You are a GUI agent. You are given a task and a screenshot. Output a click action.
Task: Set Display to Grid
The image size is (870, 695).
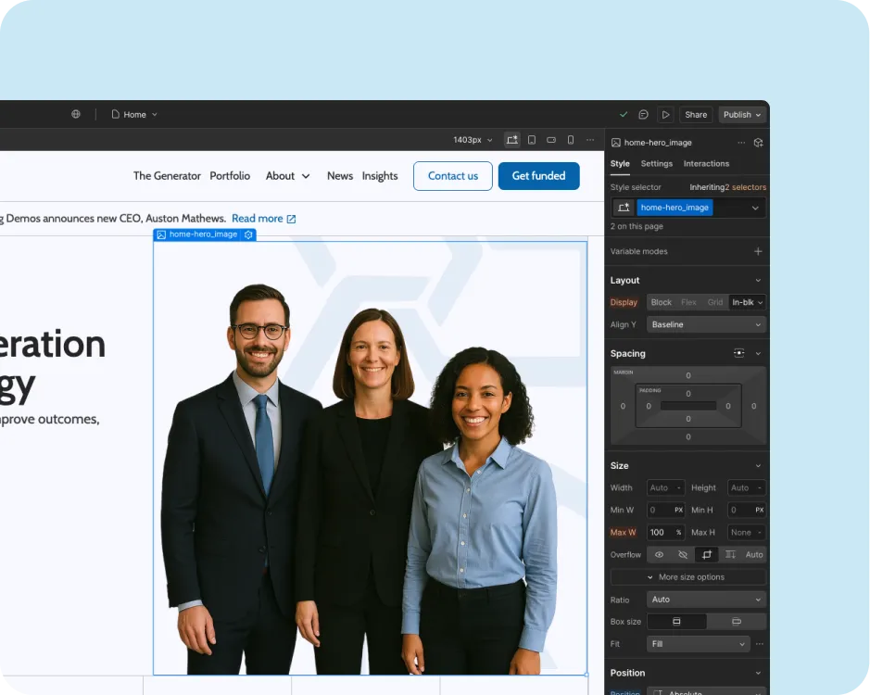coord(714,302)
